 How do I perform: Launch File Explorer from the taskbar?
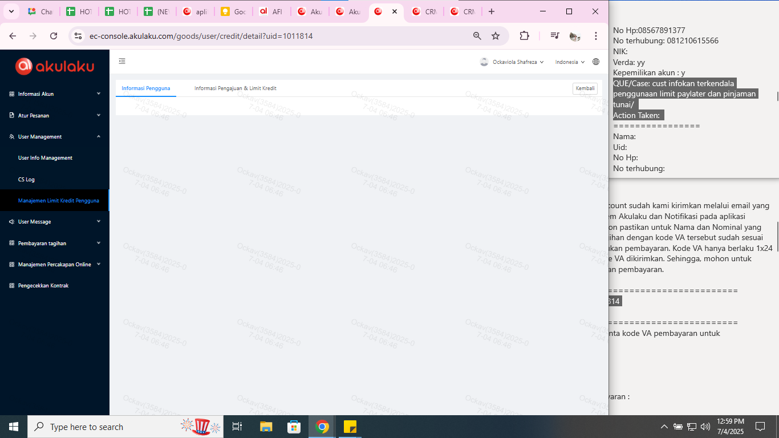click(x=266, y=427)
